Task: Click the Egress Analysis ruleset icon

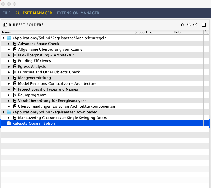Action: click(15, 66)
